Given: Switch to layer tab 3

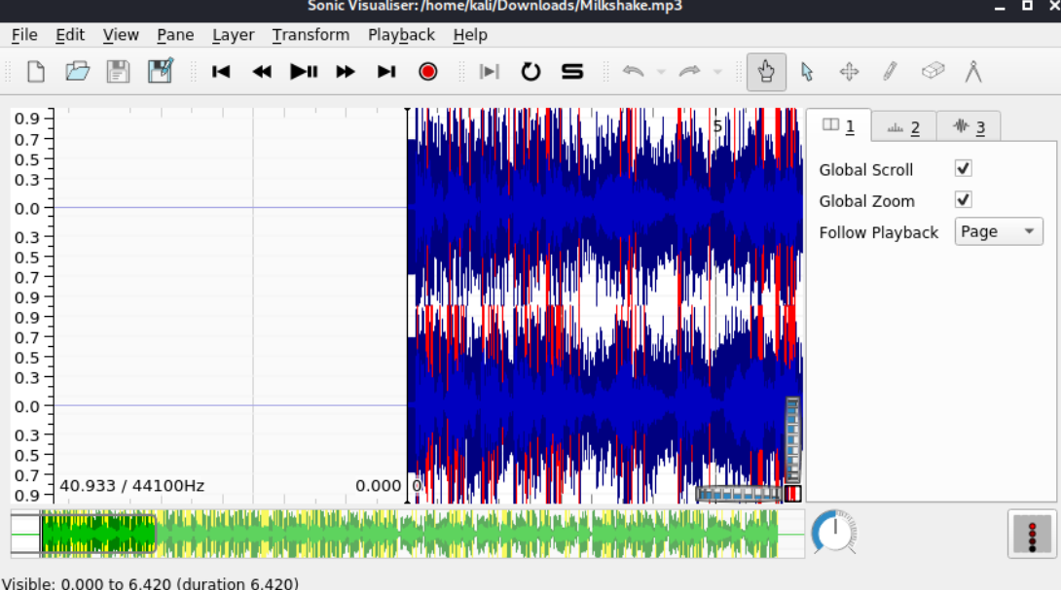Looking at the screenshot, I should click(x=969, y=126).
